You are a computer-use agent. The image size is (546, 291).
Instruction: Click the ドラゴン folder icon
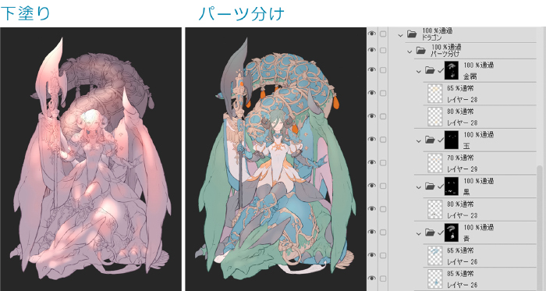pos(412,34)
